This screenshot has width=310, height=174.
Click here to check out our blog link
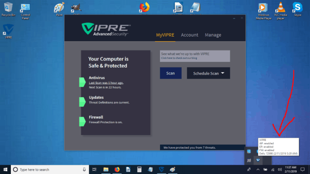179,58
